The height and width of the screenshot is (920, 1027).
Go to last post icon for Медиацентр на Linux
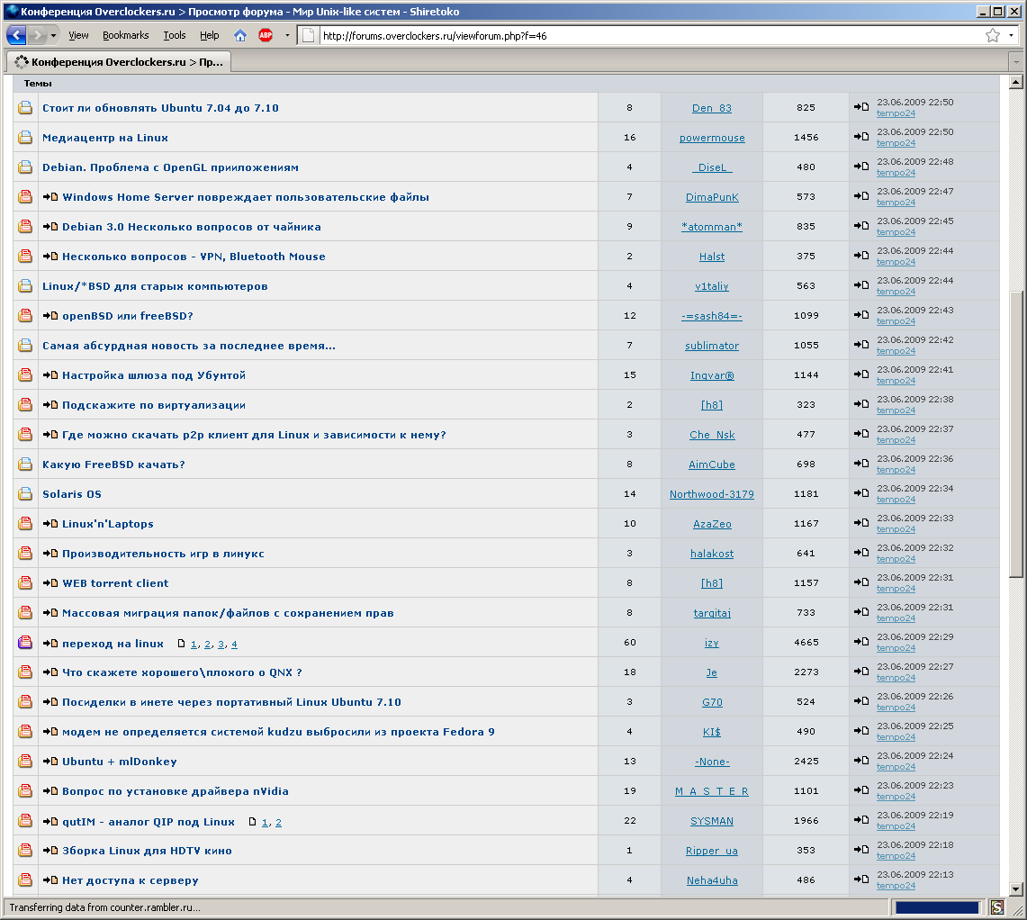click(861, 136)
